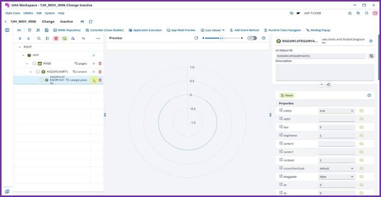Open App Multi Preview
Screen dimensions: 381x197
click(x=181, y=30)
